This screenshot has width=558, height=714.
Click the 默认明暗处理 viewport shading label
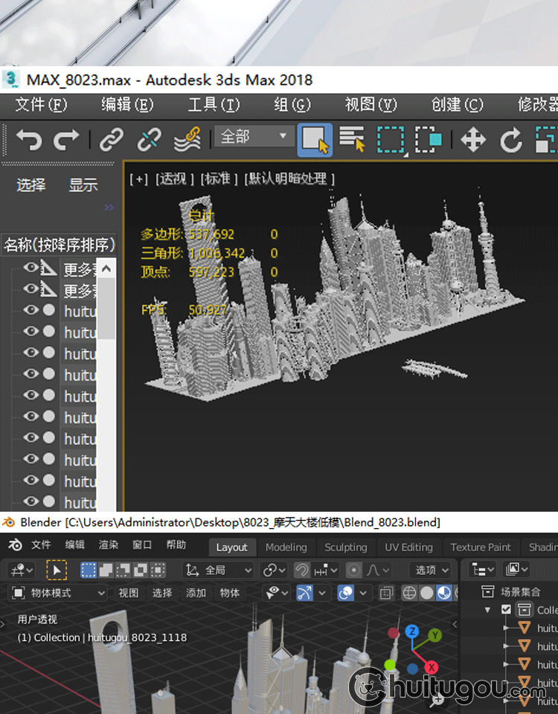pyautogui.click(x=290, y=178)
